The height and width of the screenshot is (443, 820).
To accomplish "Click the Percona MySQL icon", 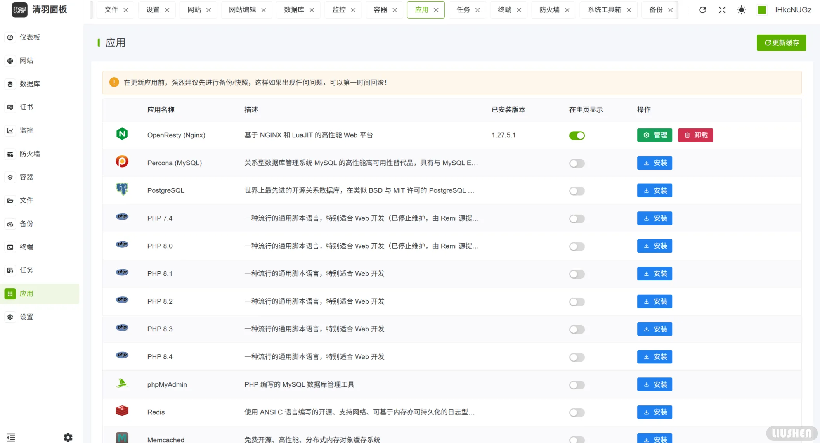I will coord(122,162).
